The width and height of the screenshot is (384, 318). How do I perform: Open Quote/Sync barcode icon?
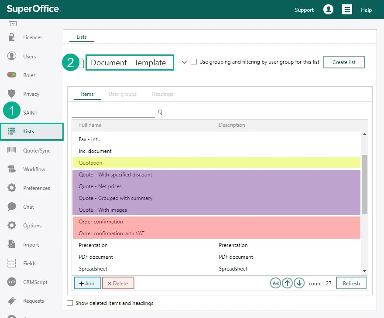pos(12,150)
